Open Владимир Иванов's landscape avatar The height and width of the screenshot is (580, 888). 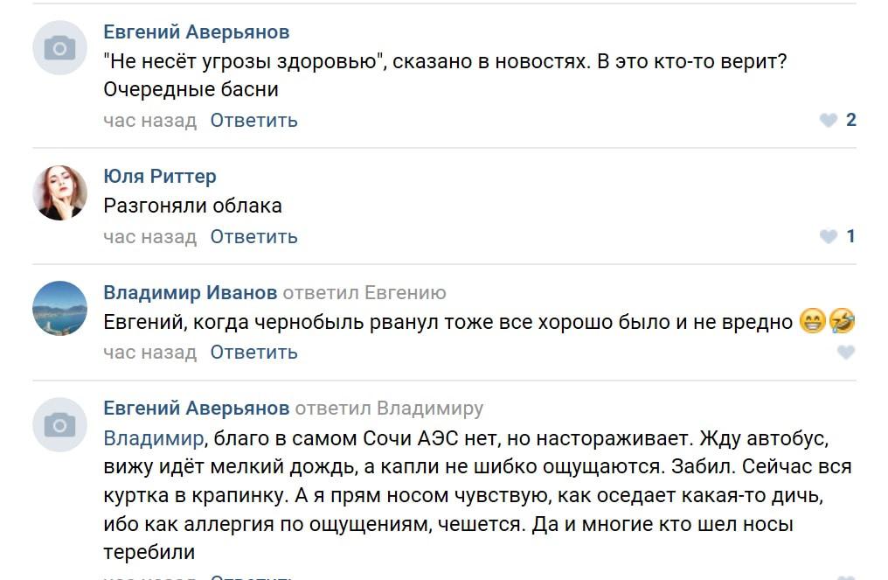click(x=59, y=308)
